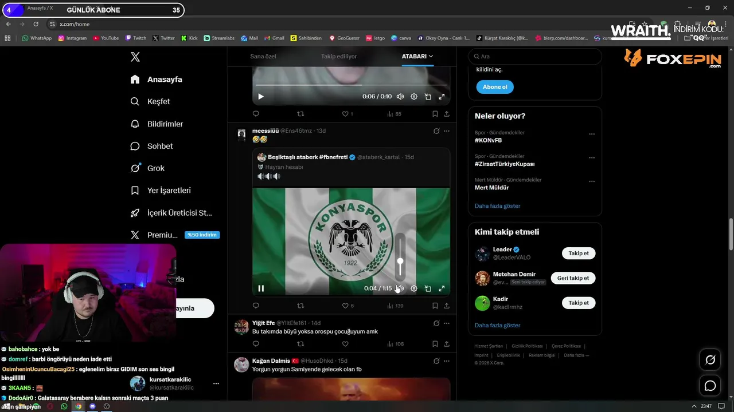The width and height of the screenshot is (734, 412).
Task: Repost the top video post
Action: 300,114
